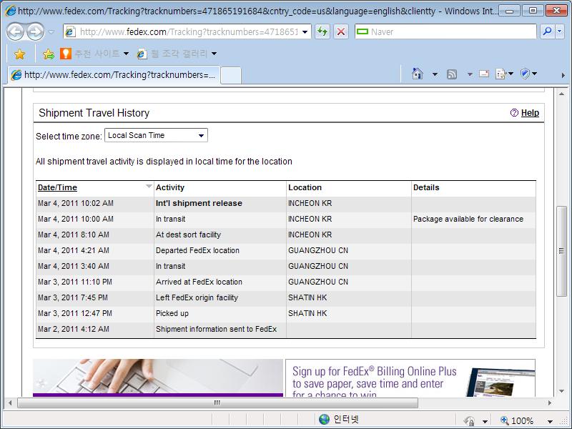Click the vertical scrollbar down arrow

(x=561, y=391)
